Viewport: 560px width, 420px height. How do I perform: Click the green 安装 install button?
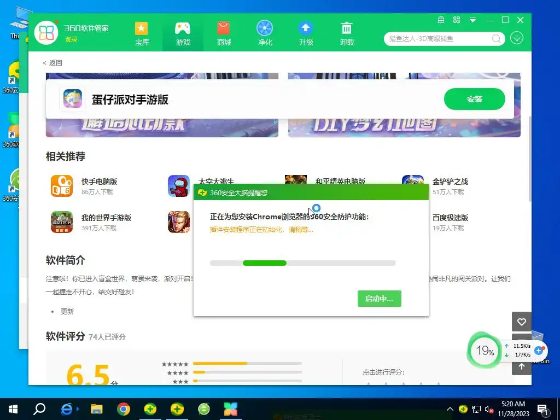pos(474,99)
